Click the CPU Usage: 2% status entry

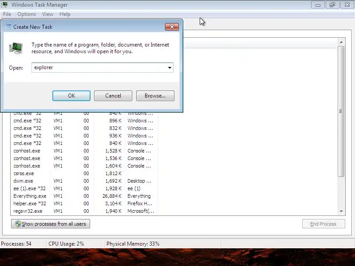66,244
